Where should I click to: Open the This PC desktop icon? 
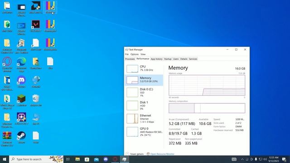point(36,119)
